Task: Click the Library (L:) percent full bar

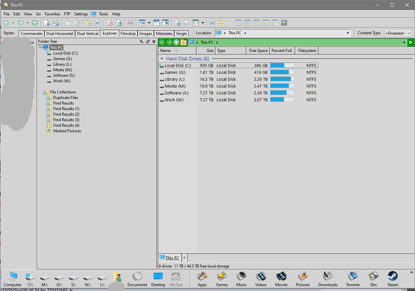Action: tap(282, 79)
